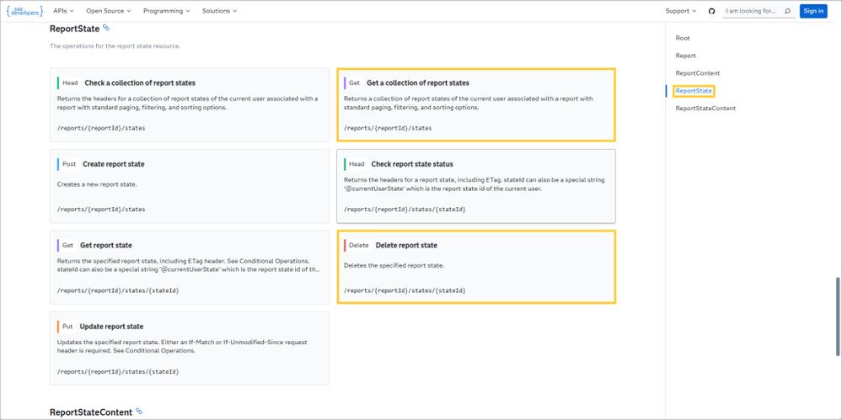This screenshot has width=842, height=420.
Task: Open the 'Update report state' Put card
Action: 189,348
